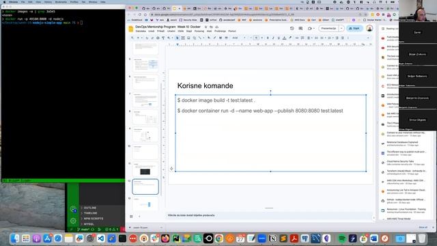The width and height of the screenshot is (437, 246).
Task: Decrease font size with the minus button
Action: tap(251, 38)
